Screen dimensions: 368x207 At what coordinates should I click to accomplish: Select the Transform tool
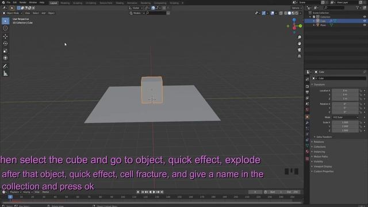5,57
